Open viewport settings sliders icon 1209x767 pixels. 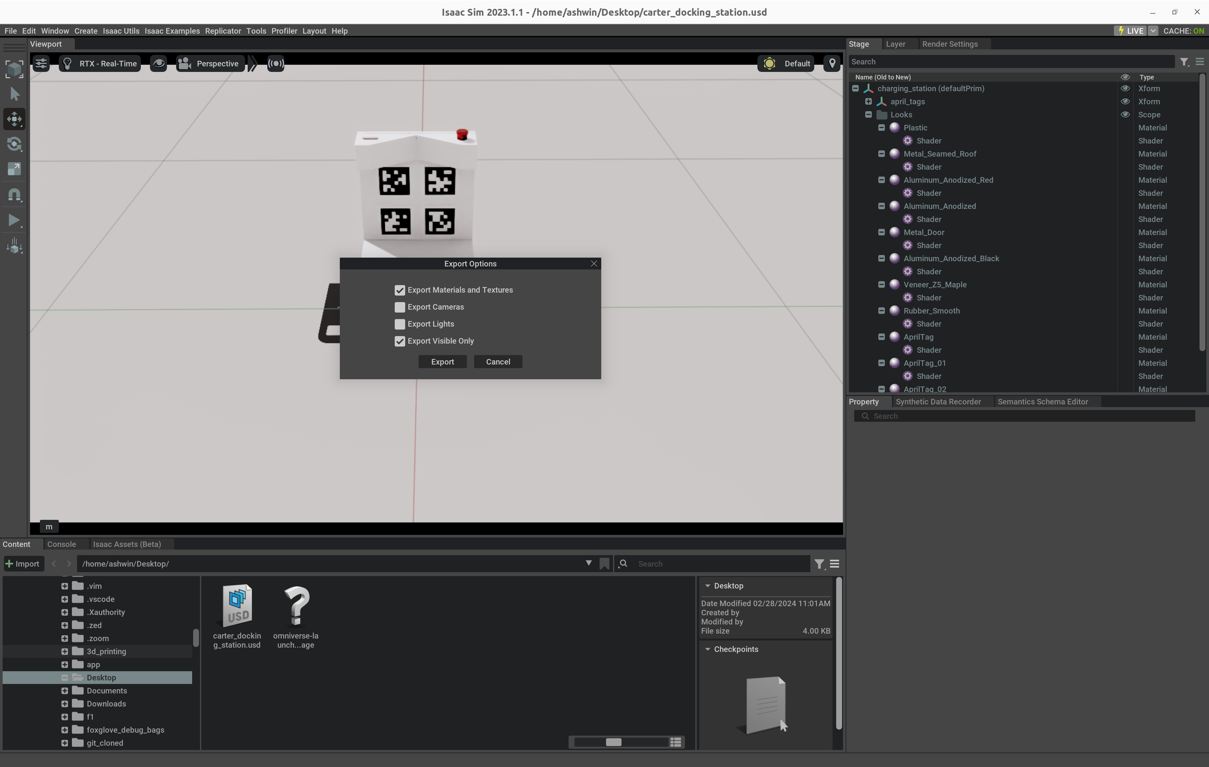[41, 63]
